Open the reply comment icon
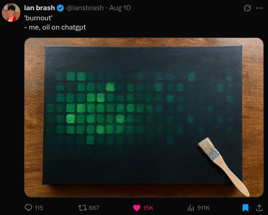This screenshot has height=215, width=268. pos(28,208)
